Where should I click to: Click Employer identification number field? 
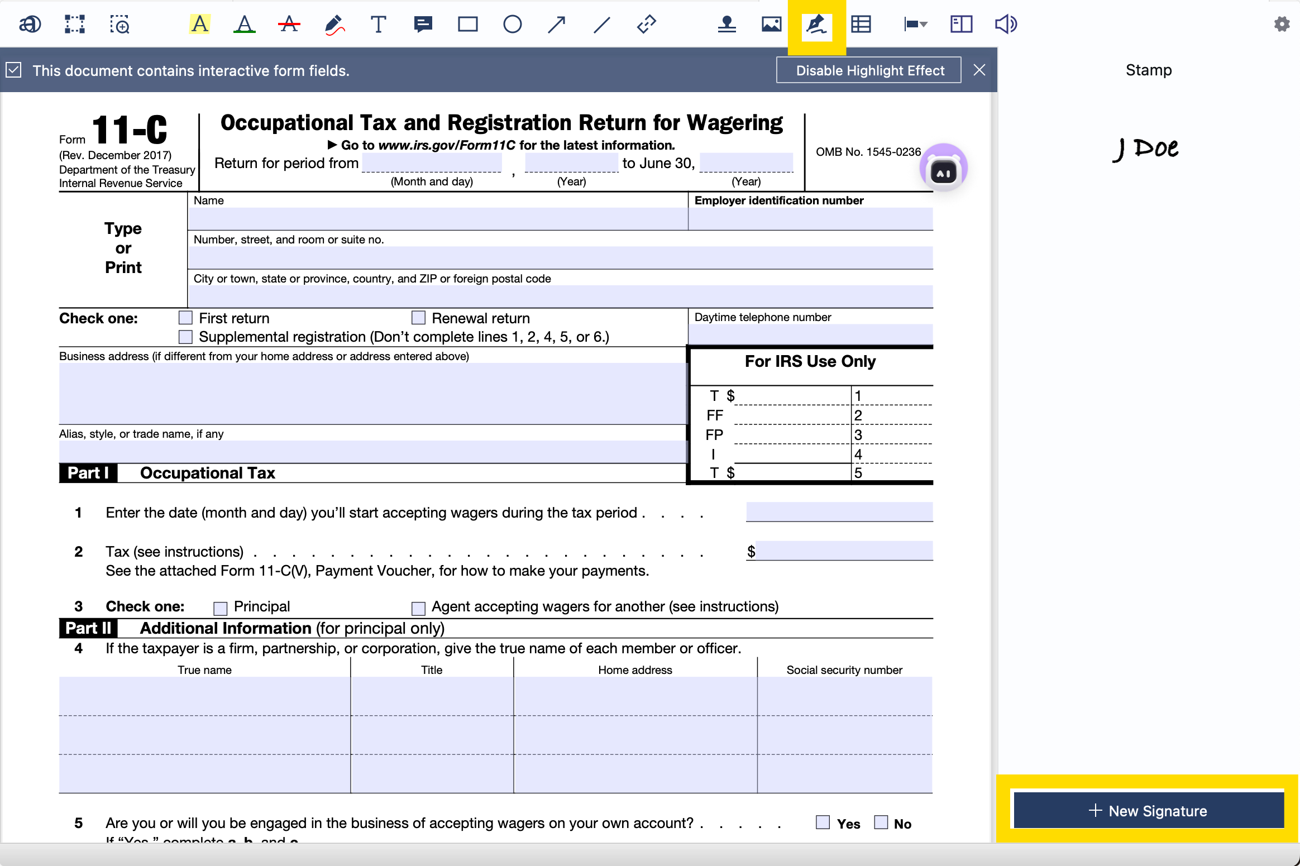[811, 218]
